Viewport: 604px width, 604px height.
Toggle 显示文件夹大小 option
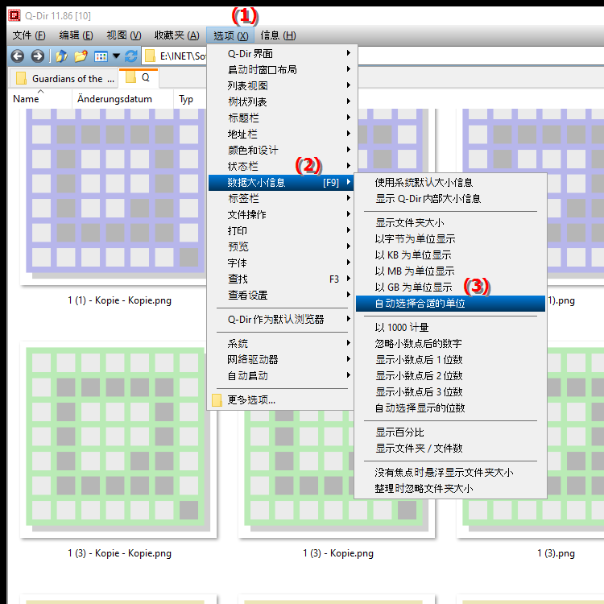409,223
